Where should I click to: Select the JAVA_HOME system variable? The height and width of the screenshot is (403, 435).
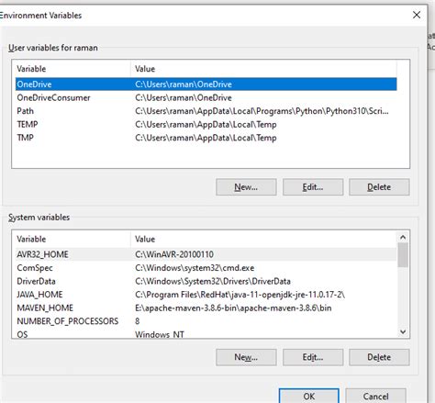click(x=206, y=295)
